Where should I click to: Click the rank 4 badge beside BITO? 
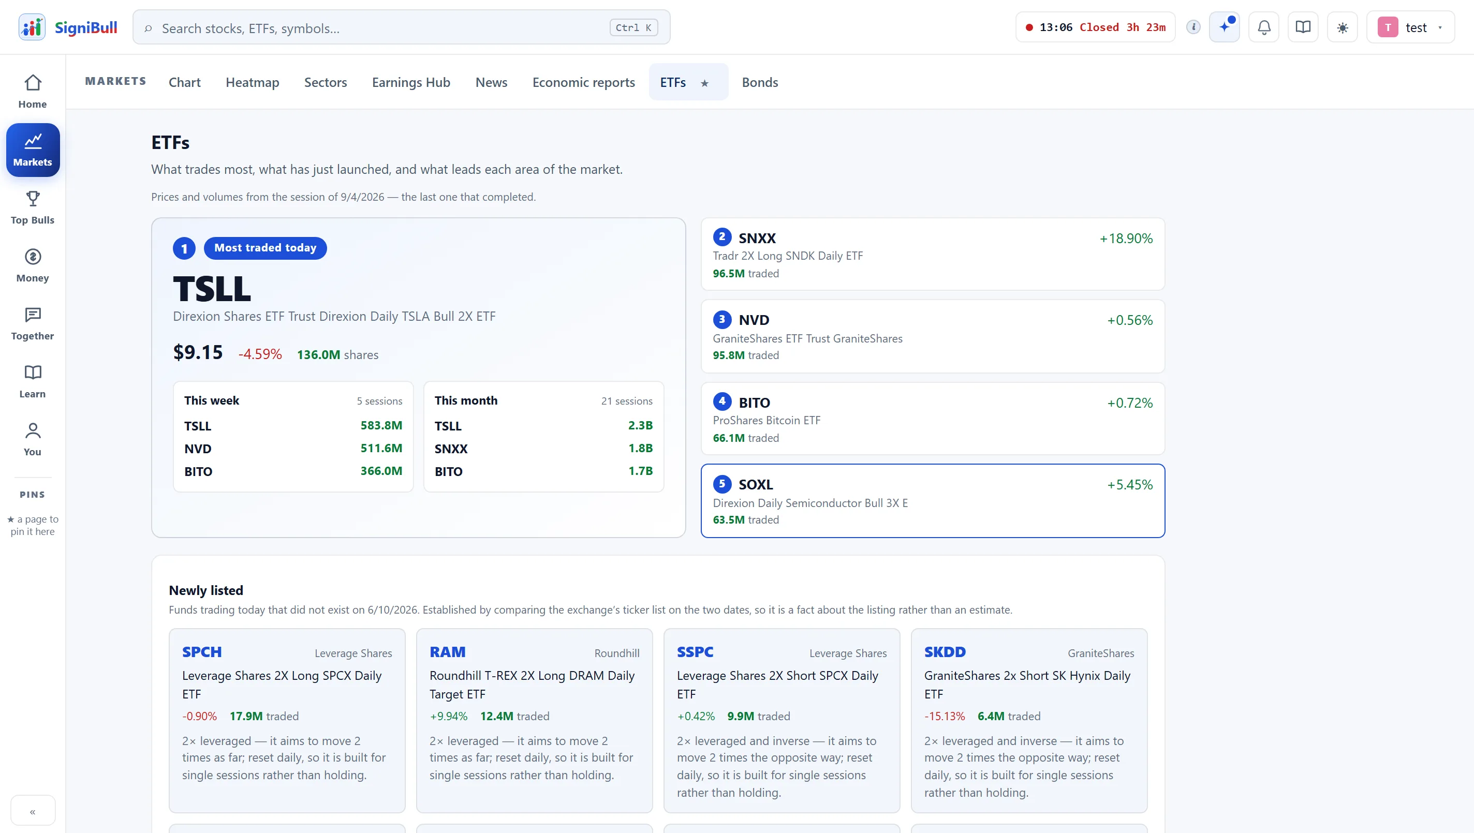point(722,401)
